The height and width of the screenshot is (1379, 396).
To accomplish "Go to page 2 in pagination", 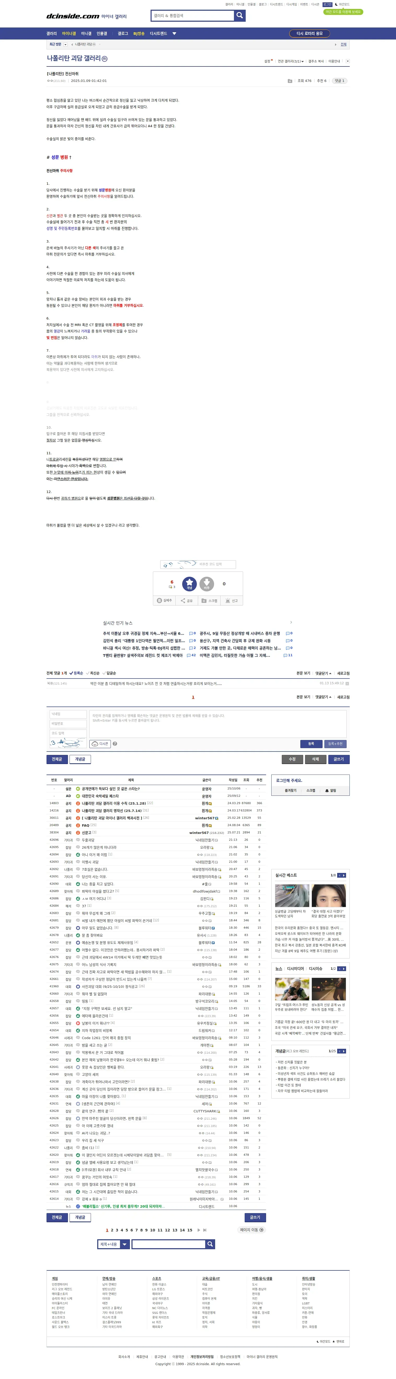I will [x=112, y=1230].
